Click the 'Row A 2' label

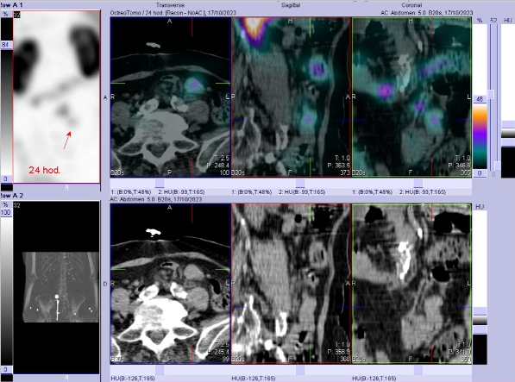coord(11,196)
